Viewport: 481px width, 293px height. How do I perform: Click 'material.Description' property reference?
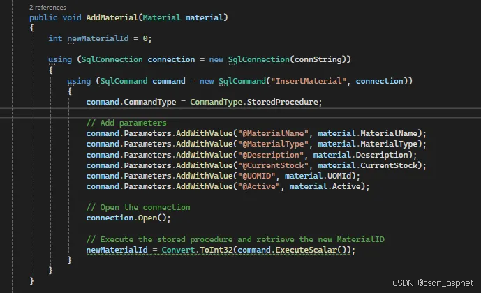[x=361, y=155]
